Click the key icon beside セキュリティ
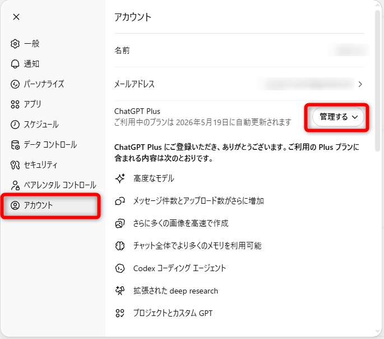Image resolution: width=384 pixels, height=339 pixels. pos(15,165)
